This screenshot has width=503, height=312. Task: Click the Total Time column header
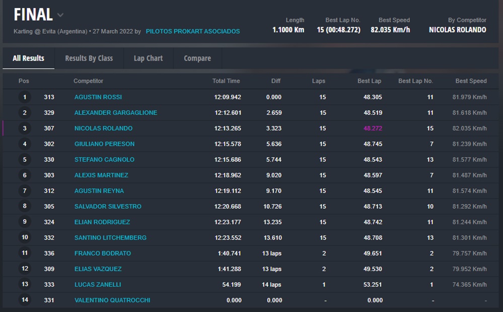point(226,81)
